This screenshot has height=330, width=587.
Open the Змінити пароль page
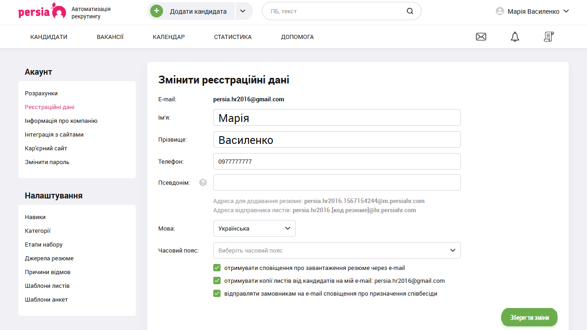[x=47, y=162]
